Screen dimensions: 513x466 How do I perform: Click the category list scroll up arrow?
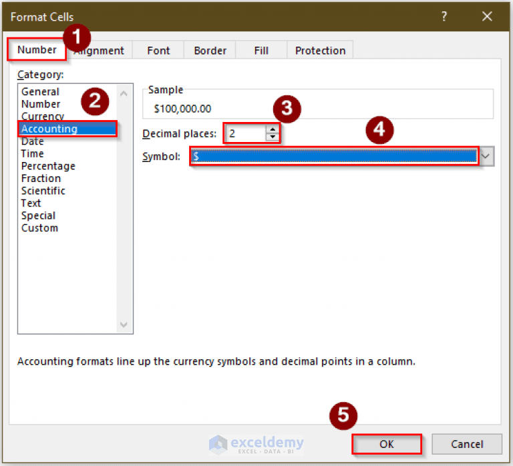124,94
